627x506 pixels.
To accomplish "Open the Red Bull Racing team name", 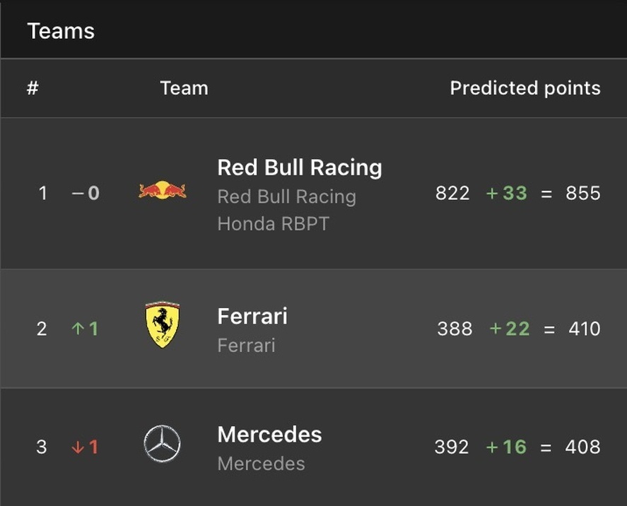I will (x=300, y=167).
